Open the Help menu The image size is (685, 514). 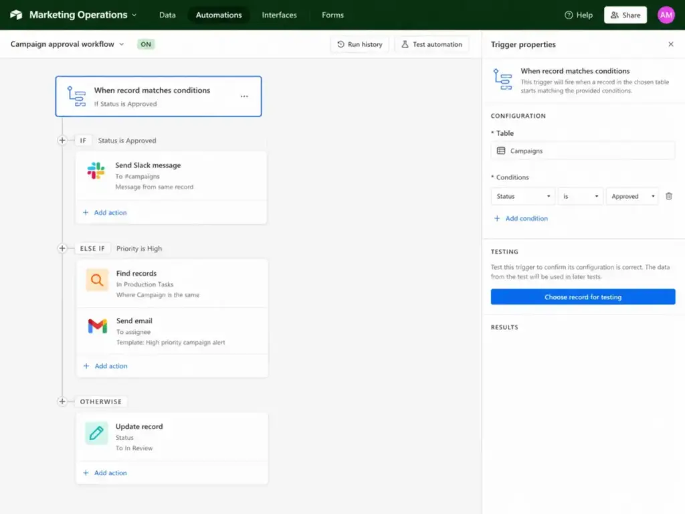(579, 15)
